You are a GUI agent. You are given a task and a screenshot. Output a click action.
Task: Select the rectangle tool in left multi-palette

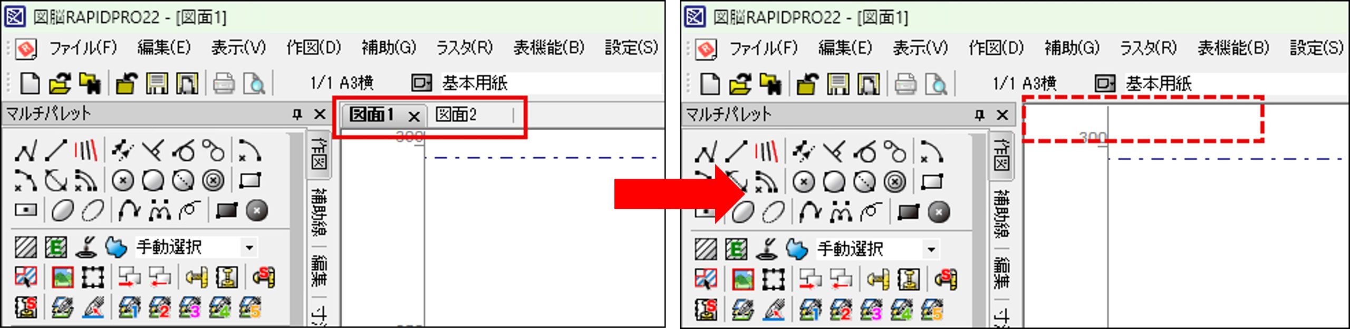[x=249, y=181]
